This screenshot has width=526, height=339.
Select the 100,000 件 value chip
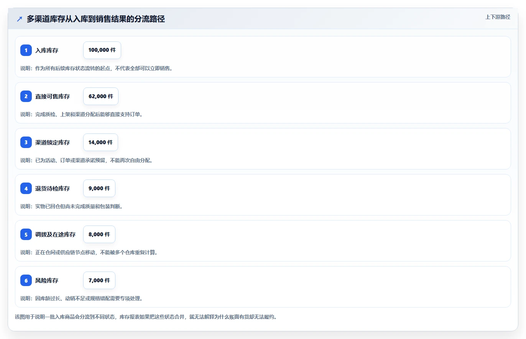102,50
